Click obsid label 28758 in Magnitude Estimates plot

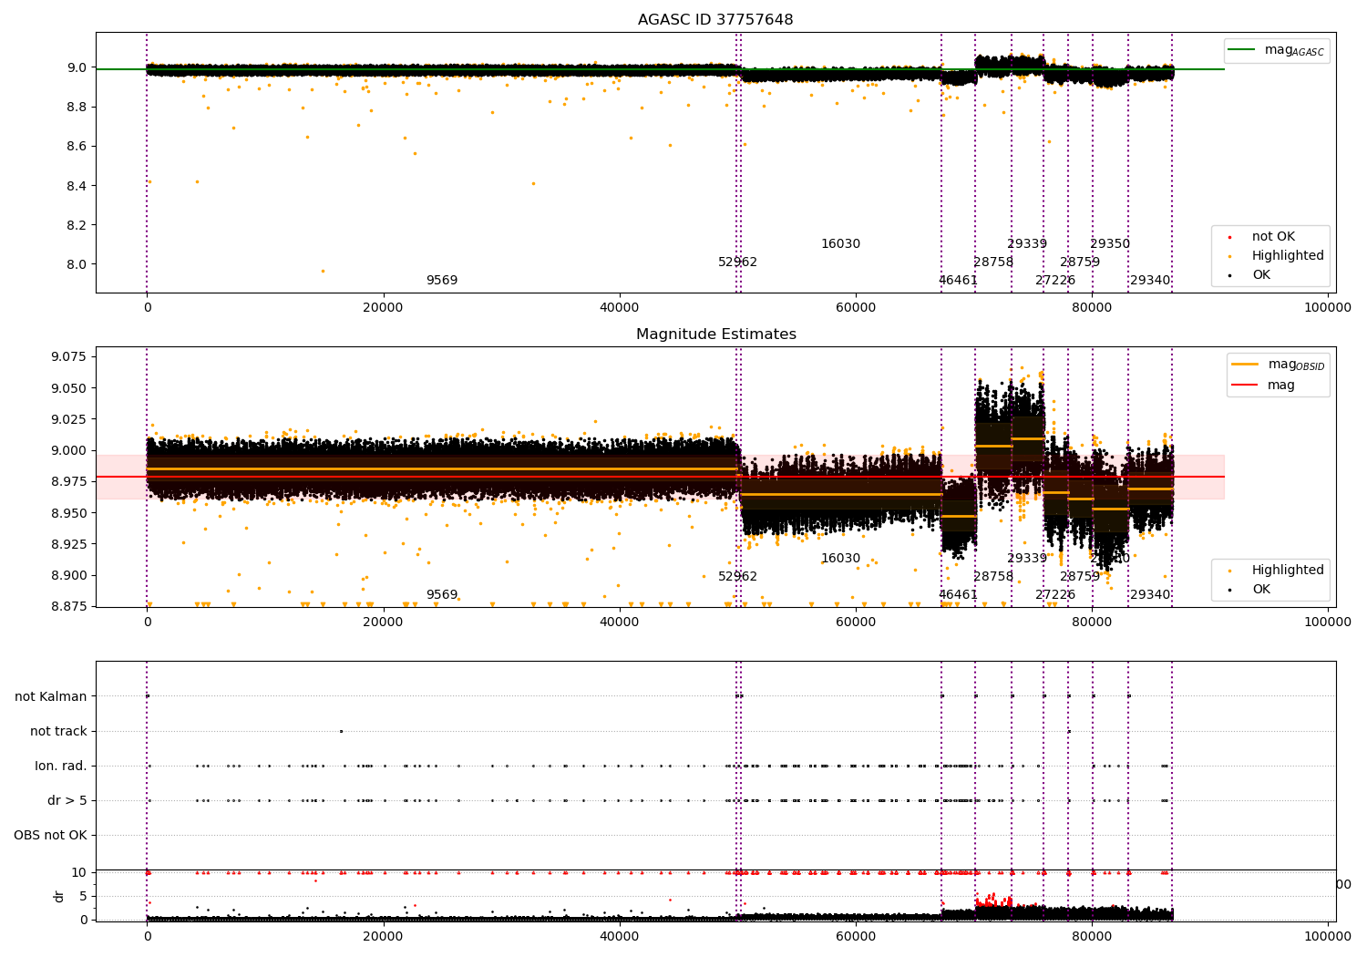pyautogui.click(x=993, y=577)
